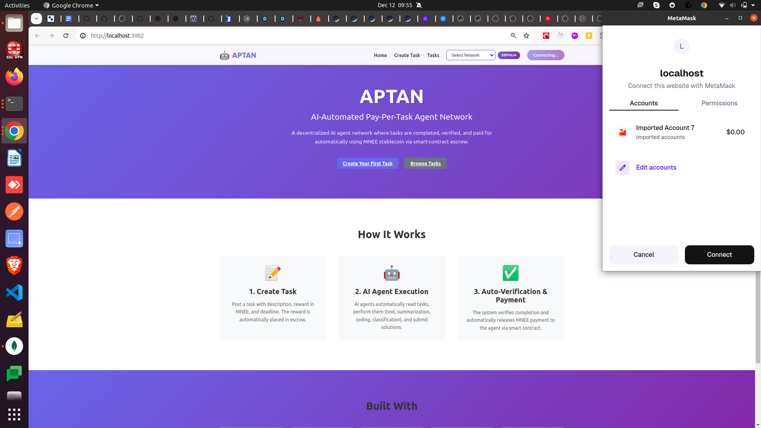The width and height of the screenshot is (761, 428).
Task: Open Postman from the dock
Action: 14,212
